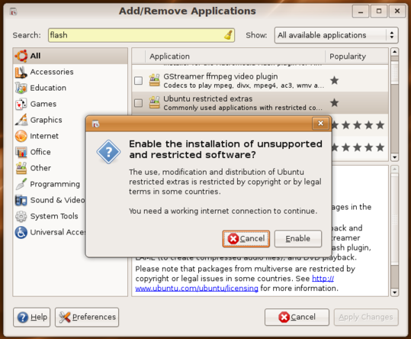The image size is (411, 339).
Task: Open Preferences in the main window
Action: click(87, 317)
